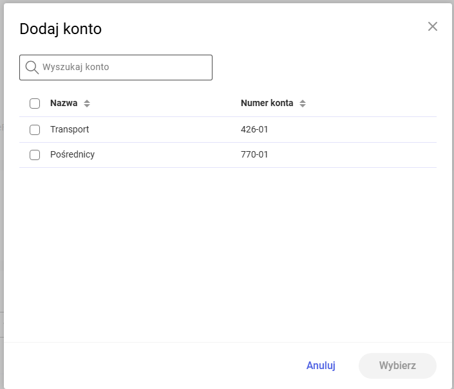This screenshot has width=454, height=389.
Task: Click account number 770-01
Action: click(x=254, y=154)
